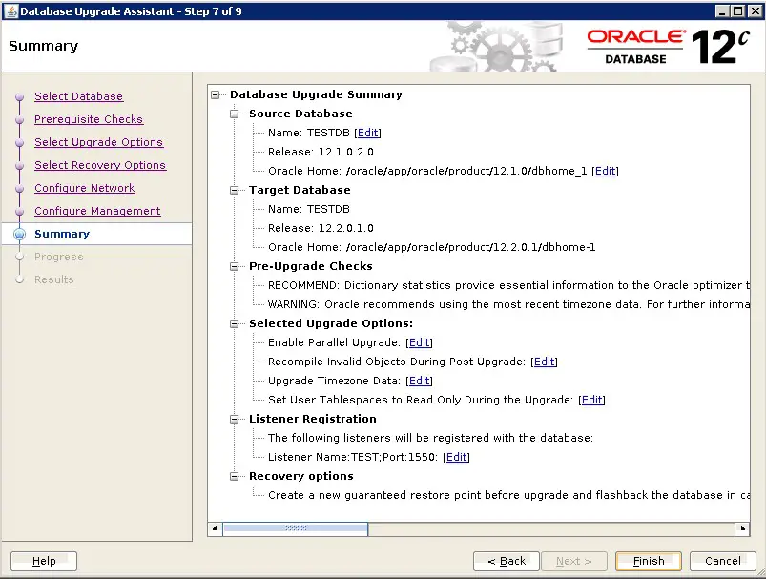Close the Database Upgrade Assistant window
The width and height of the screenshot is (766, 579).
click(755, 11)
